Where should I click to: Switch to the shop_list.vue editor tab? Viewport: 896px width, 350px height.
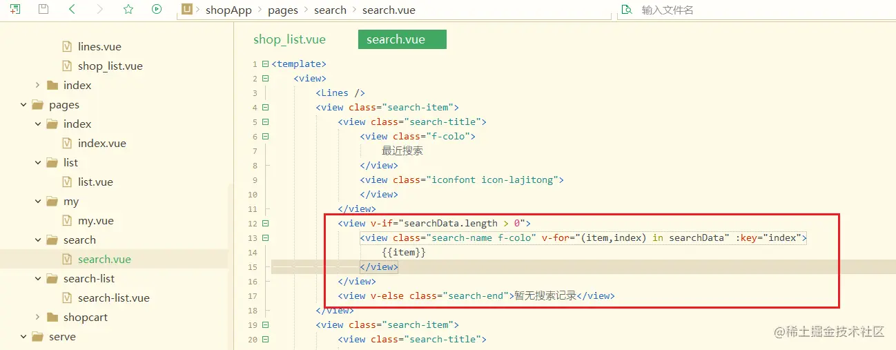coord(289,39)
